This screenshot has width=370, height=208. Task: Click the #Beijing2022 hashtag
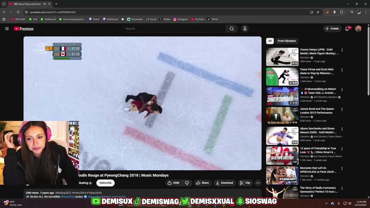[x=63, y=193]
